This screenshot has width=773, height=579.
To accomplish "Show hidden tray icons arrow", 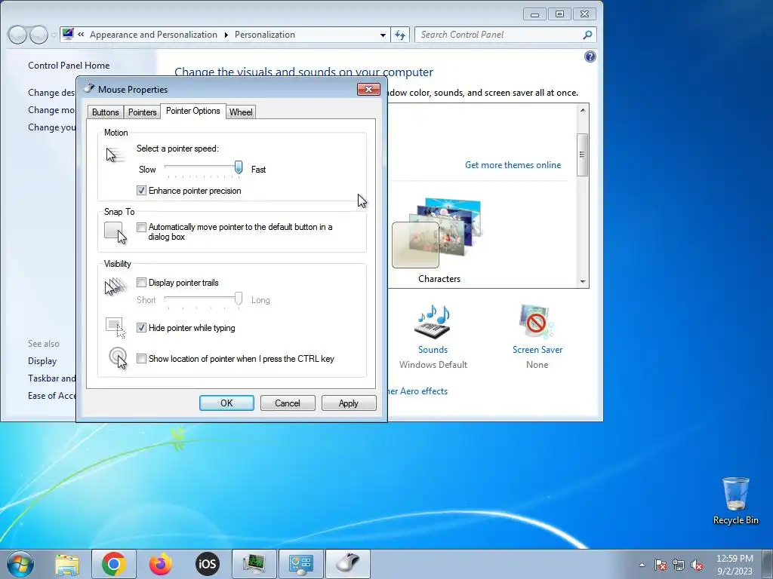I will click(642, 565).
